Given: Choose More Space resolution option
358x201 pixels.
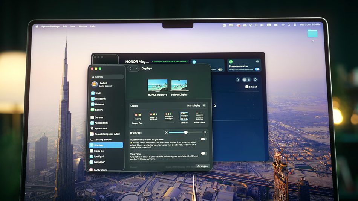Looking at the screenshot, I should click(x=200, y=118).
